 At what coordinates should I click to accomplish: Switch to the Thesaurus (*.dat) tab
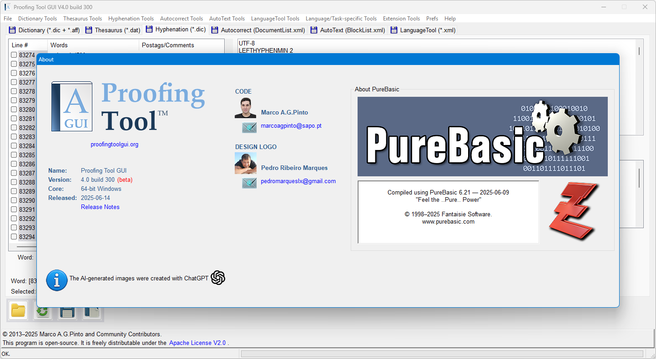tap(113, 30)
